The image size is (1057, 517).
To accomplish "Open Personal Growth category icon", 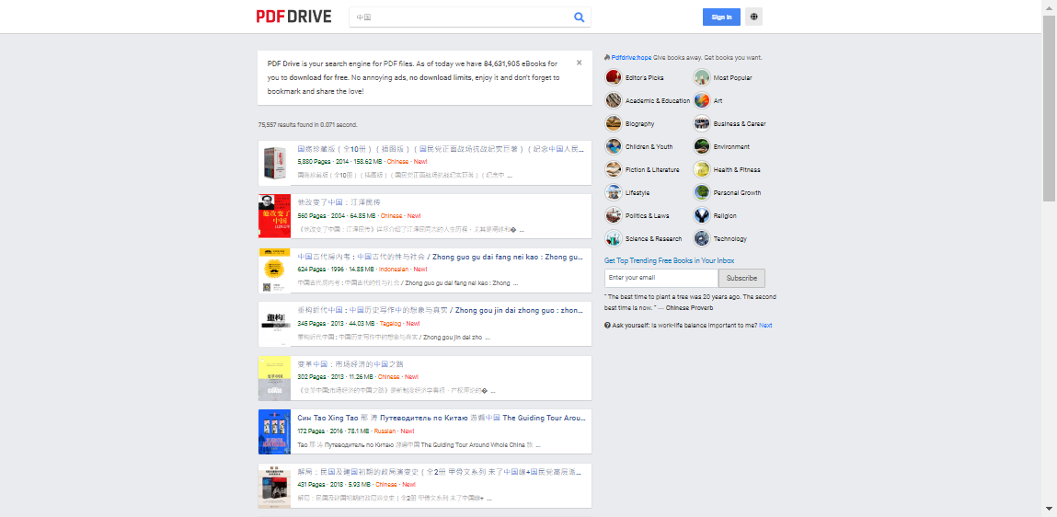I will pos(702,192).
